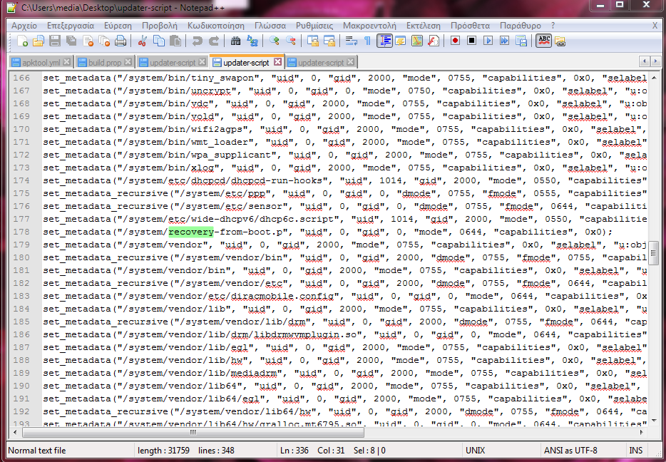The height and width of the screenshot is (462, 666).
Task: Toggle ABC spell check button
Action: (544, 41)
